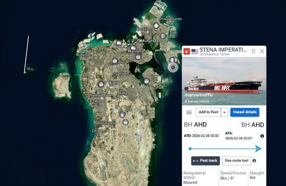Click the red oil tanker type icon
The height and width of the screenshot is (186, 286).
tap(187, 52)
